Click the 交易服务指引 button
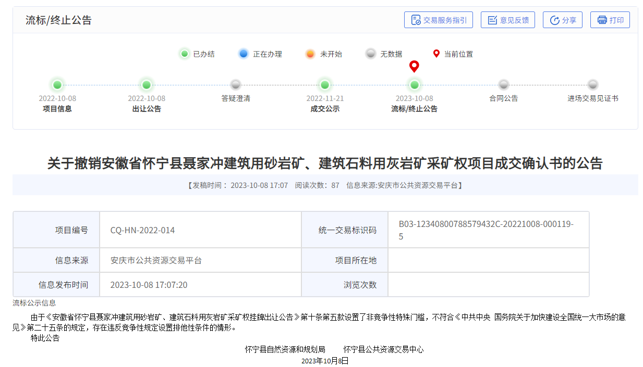The image size is (643, 367). coord(439,20)
